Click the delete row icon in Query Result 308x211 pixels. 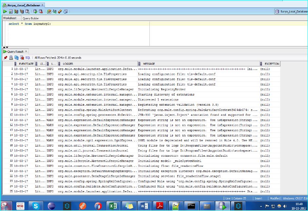click(22, 58)
